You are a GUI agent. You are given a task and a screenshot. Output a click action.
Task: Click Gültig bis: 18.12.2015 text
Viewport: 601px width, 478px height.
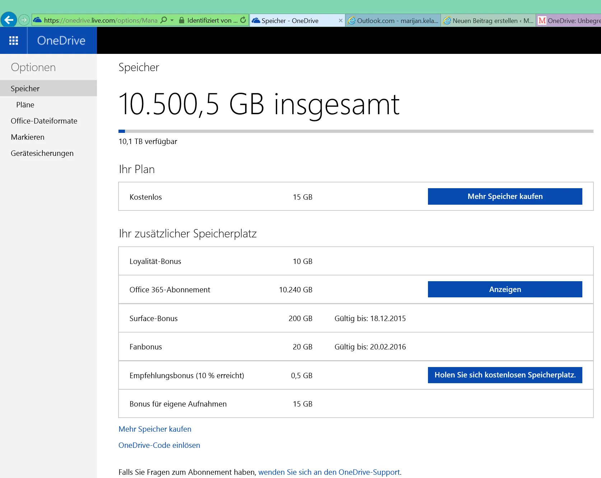point(370,319)
